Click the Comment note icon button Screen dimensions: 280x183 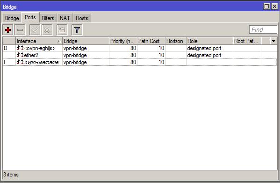62,30
